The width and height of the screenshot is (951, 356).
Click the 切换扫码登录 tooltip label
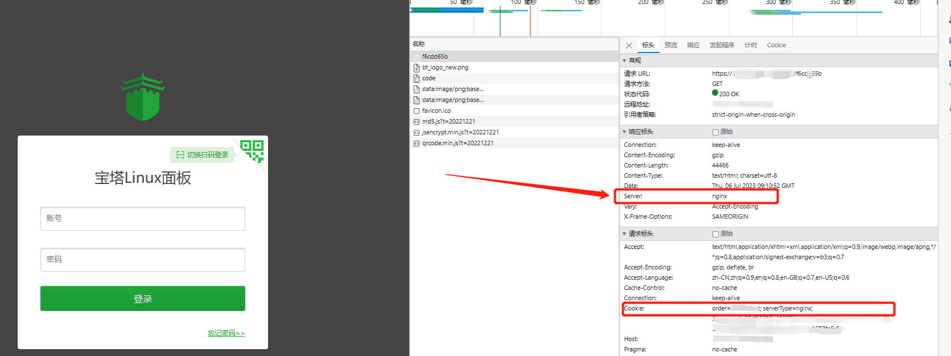point(203,155)
